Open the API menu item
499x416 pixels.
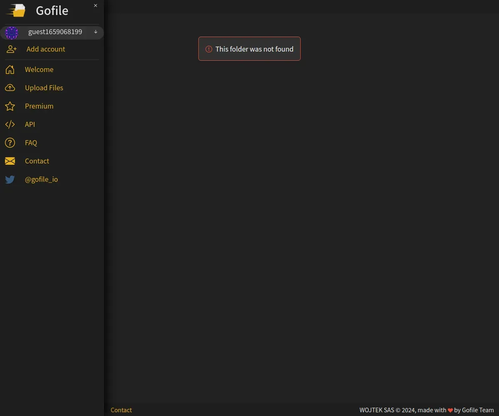tap(30, 124)
